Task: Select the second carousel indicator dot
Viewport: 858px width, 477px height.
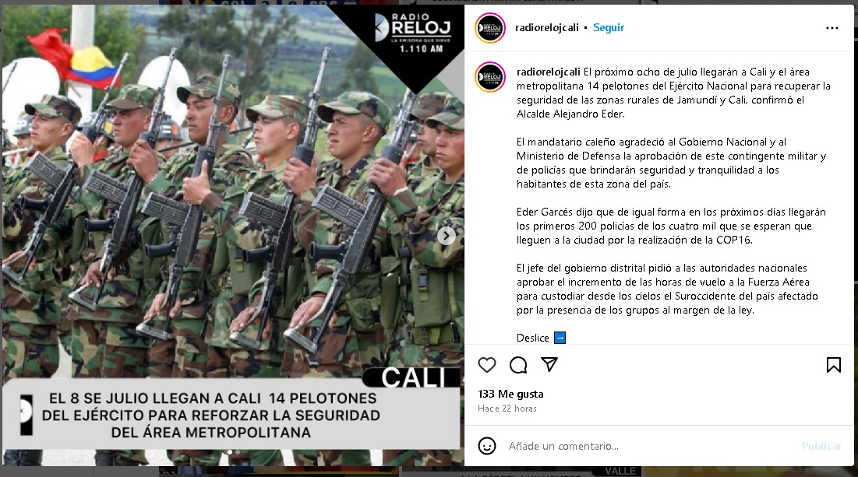Action: tap(238, 452)
